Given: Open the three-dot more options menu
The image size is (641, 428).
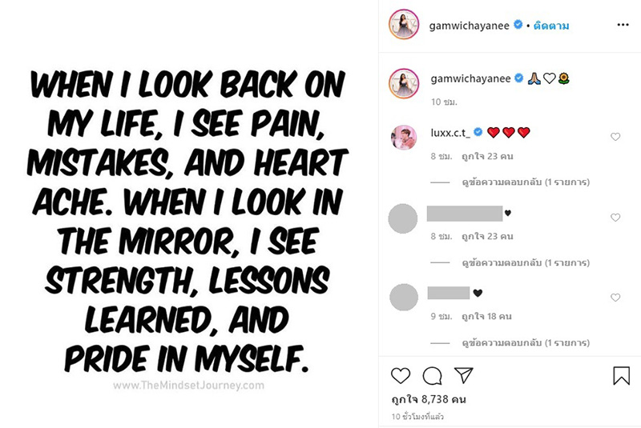Looking at the screenshot, I should coord(623,25).
